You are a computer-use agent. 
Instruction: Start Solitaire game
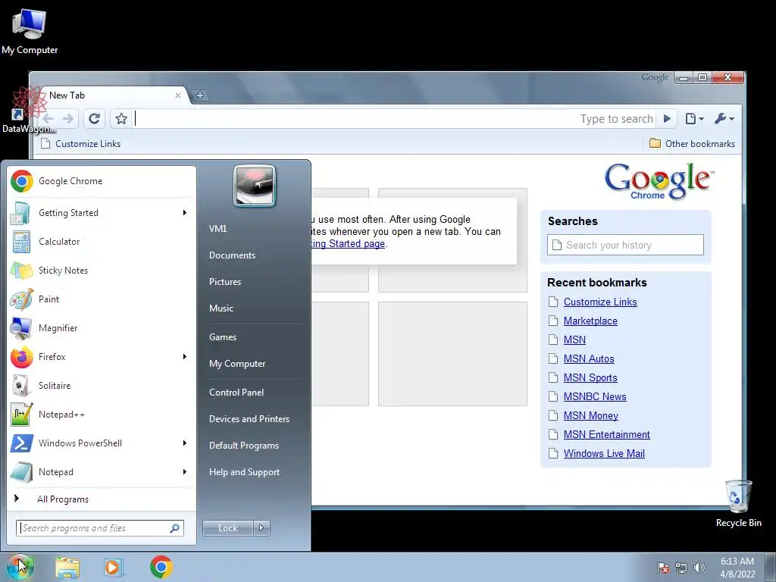coord(102,386)
